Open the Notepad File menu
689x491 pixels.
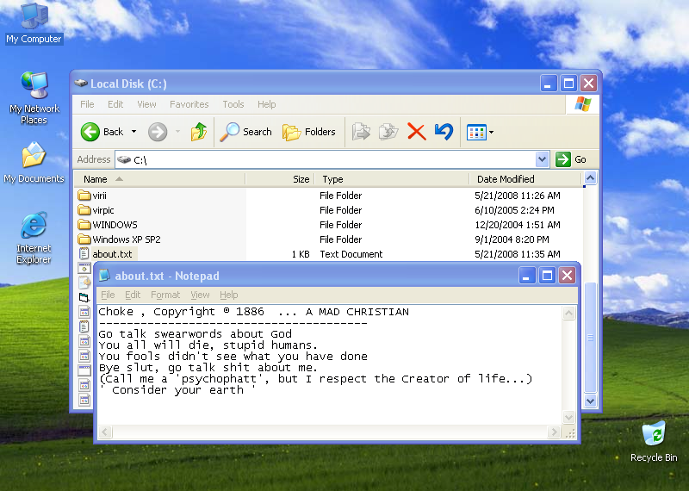pos(108,295)
